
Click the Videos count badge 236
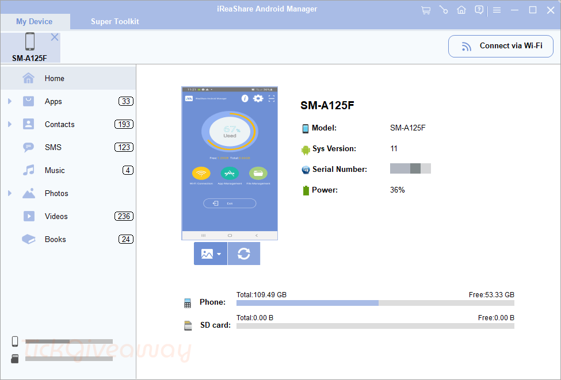coord(124,216)
